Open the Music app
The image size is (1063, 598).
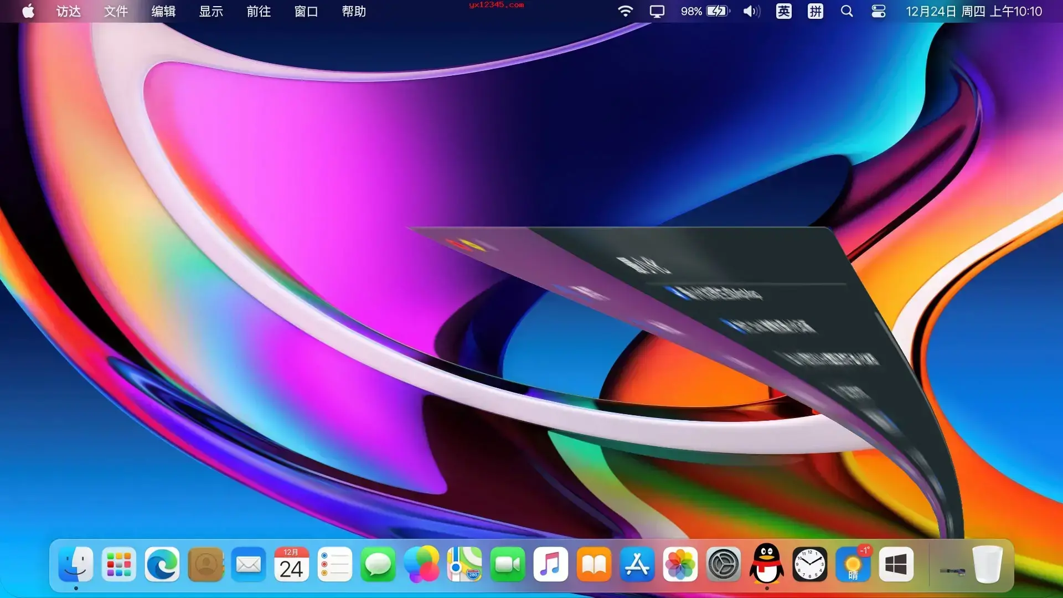tap(551, 564)
